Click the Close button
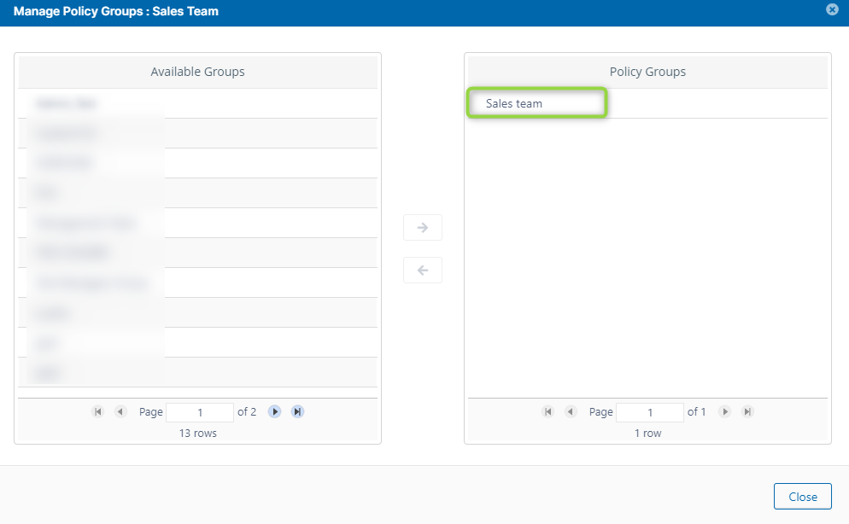Screen dimensions: 849x524 click(802, 497)
